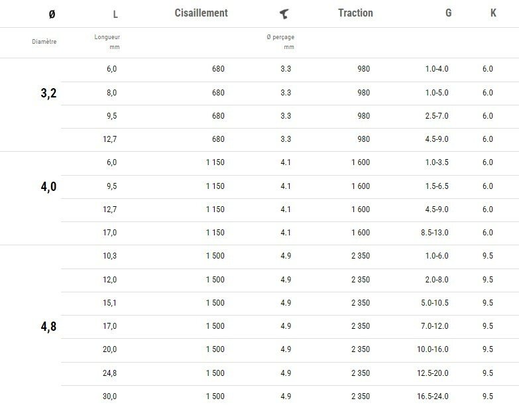The image size is (519, 419).
Task: Click the Ø perçage mm sub-header
Action: 279,42
